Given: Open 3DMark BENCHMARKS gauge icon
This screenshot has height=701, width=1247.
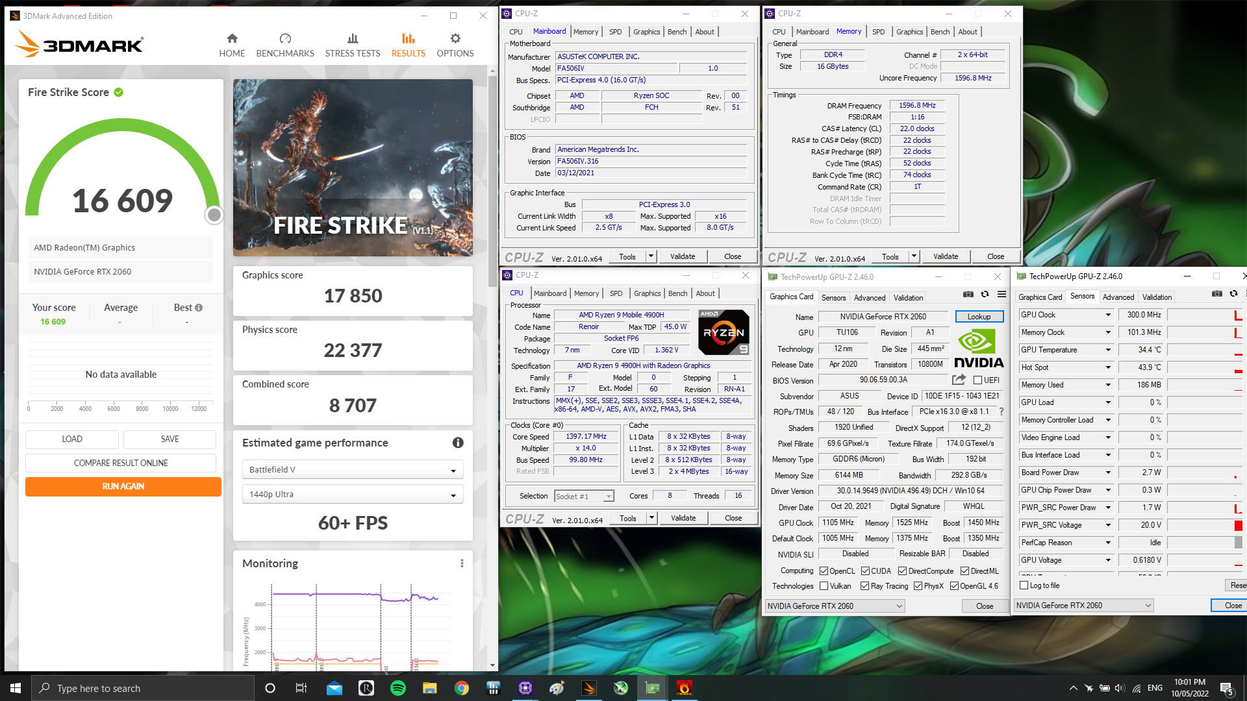Looking at the screenshot, I should tap(285, 38).
